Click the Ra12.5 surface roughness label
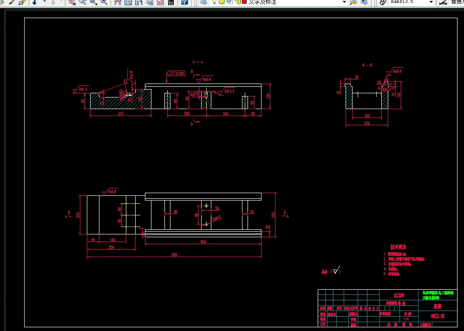This screenshot has height=331, width=464. pos(229,91)
